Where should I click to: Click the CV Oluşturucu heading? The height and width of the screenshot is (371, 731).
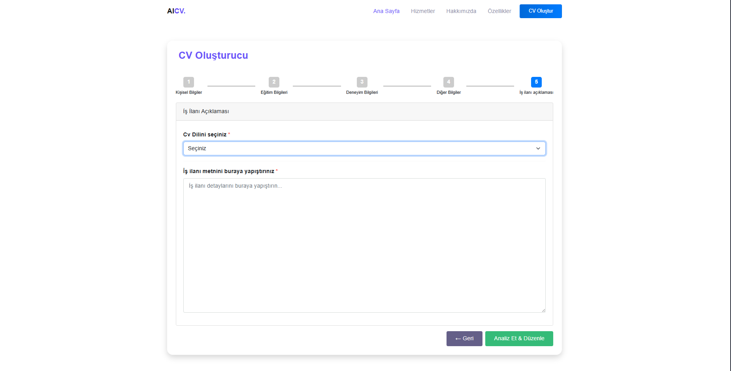pyautogui.click(x=213, y=56)
